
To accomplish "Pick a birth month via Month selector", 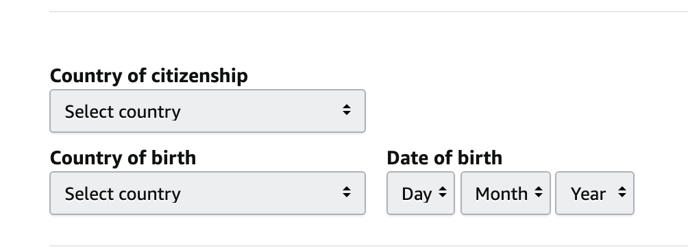I will [506, 193].
